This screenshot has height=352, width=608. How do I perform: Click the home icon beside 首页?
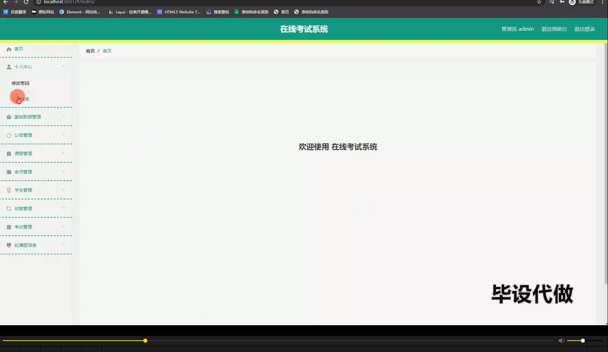pos(8,49)
